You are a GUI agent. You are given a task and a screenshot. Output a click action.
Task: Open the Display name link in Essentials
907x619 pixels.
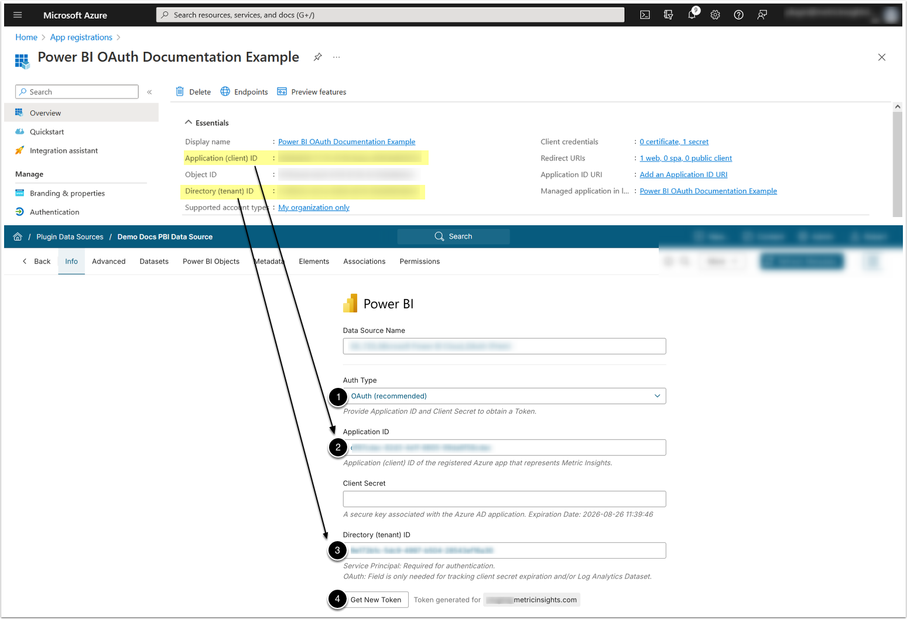click(x=347, y=142)
